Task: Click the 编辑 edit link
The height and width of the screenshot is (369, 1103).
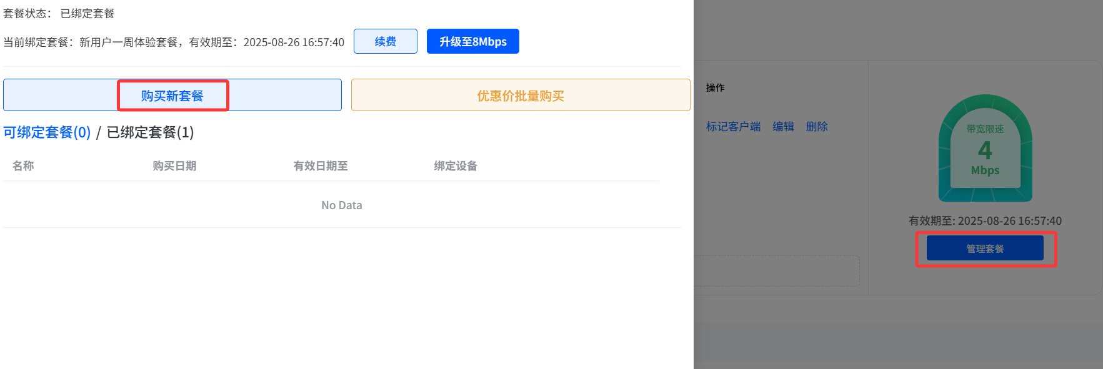Action: 783,127
